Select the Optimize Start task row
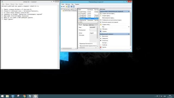Screen dimensions: 174x98 (x=88, y=20)
